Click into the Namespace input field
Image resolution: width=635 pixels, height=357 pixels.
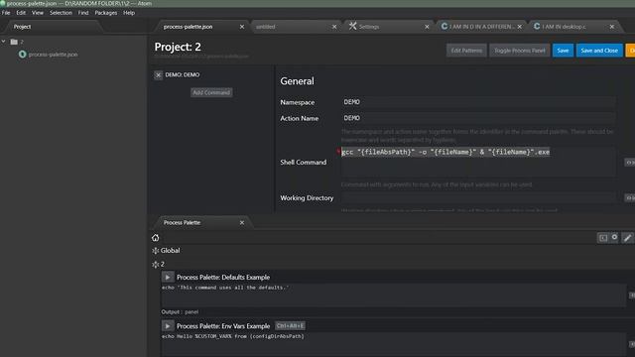click(478, 102)
